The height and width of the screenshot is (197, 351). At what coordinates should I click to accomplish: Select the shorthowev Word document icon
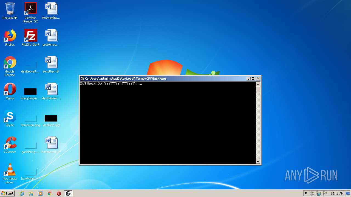[x=51, y=91]
